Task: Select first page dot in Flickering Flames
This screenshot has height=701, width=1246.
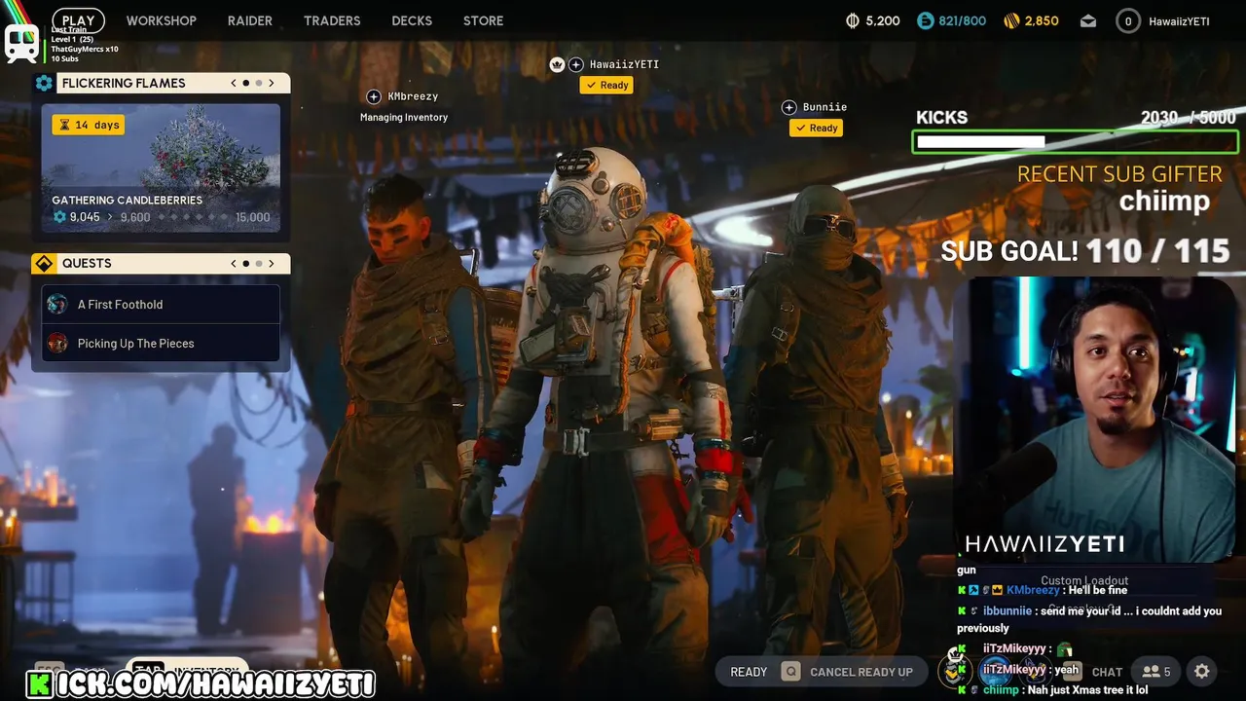Action: (x=246, y=83)
